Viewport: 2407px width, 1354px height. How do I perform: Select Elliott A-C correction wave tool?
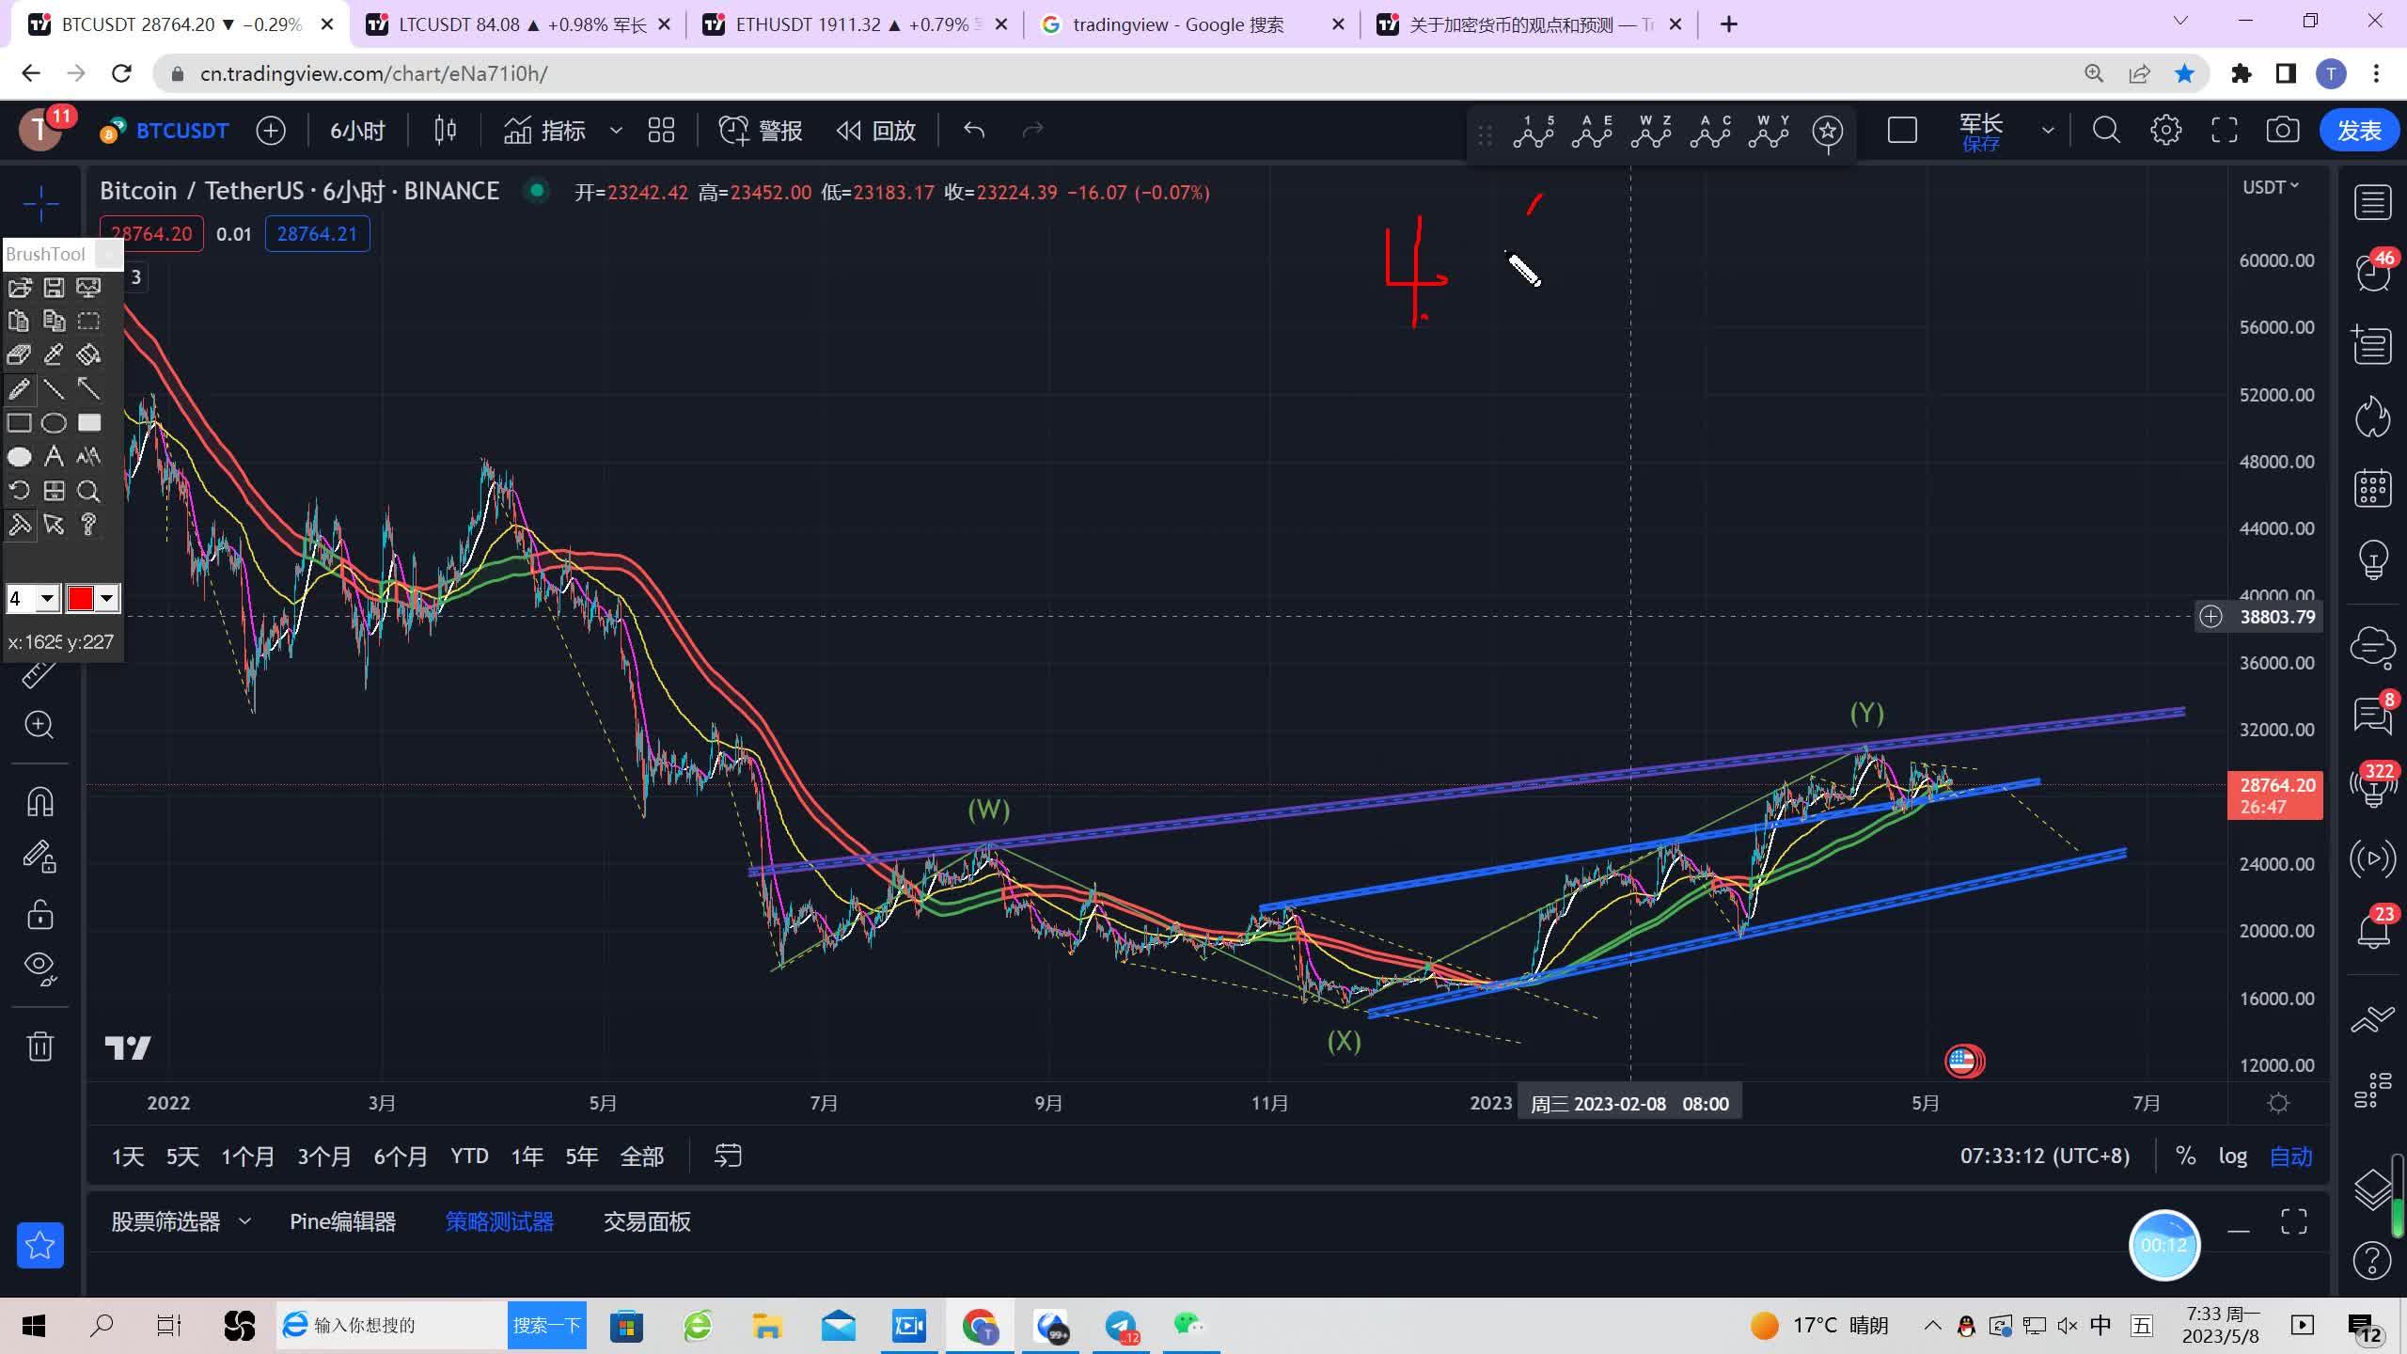click(1710, 132)
